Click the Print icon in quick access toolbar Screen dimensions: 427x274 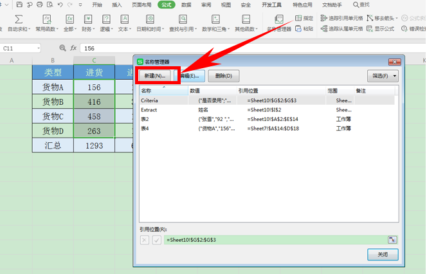point(39,5)
